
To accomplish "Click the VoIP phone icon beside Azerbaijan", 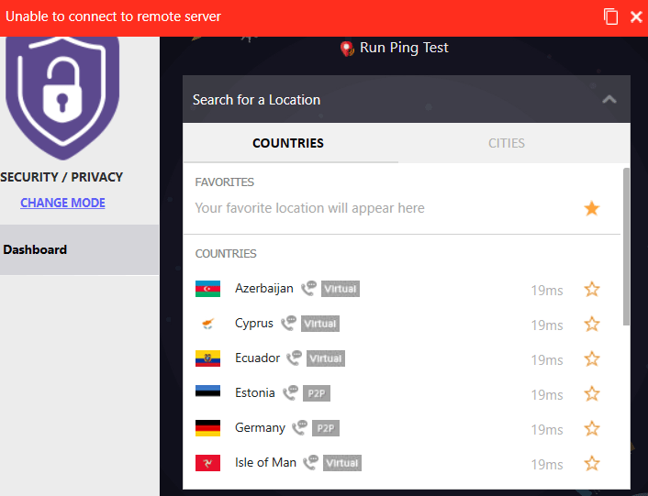I will tap(308, 289).
